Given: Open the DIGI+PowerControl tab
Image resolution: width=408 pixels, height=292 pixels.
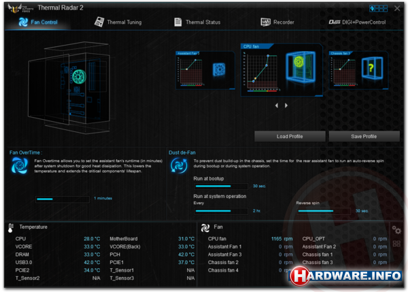Looking at the screenshot, I should tap(357, 22).
